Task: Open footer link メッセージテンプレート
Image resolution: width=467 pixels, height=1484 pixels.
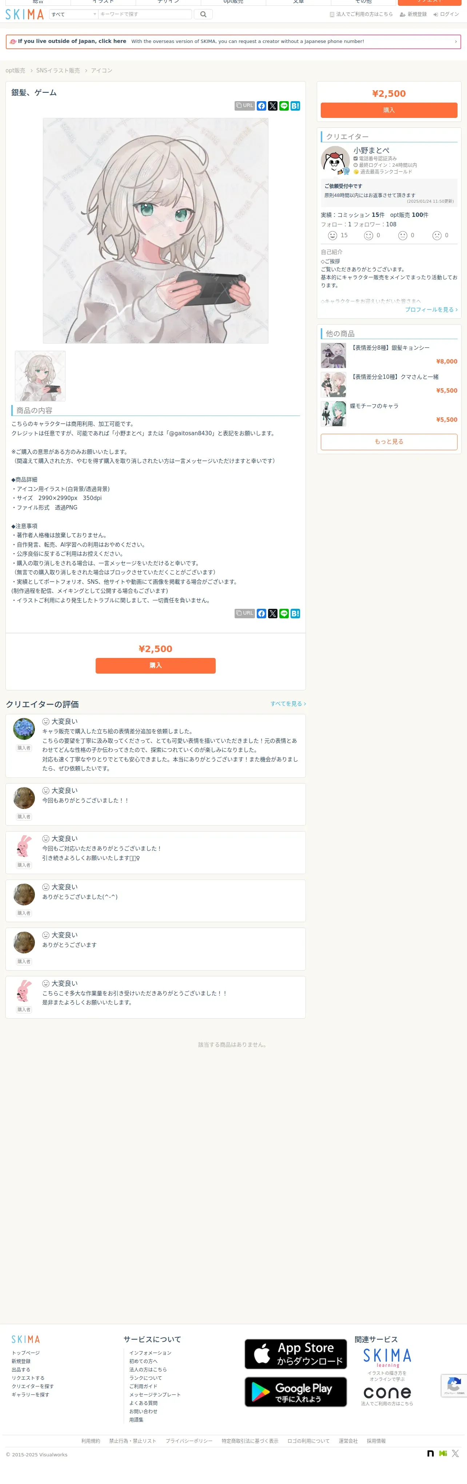Action: point(155,1395)
